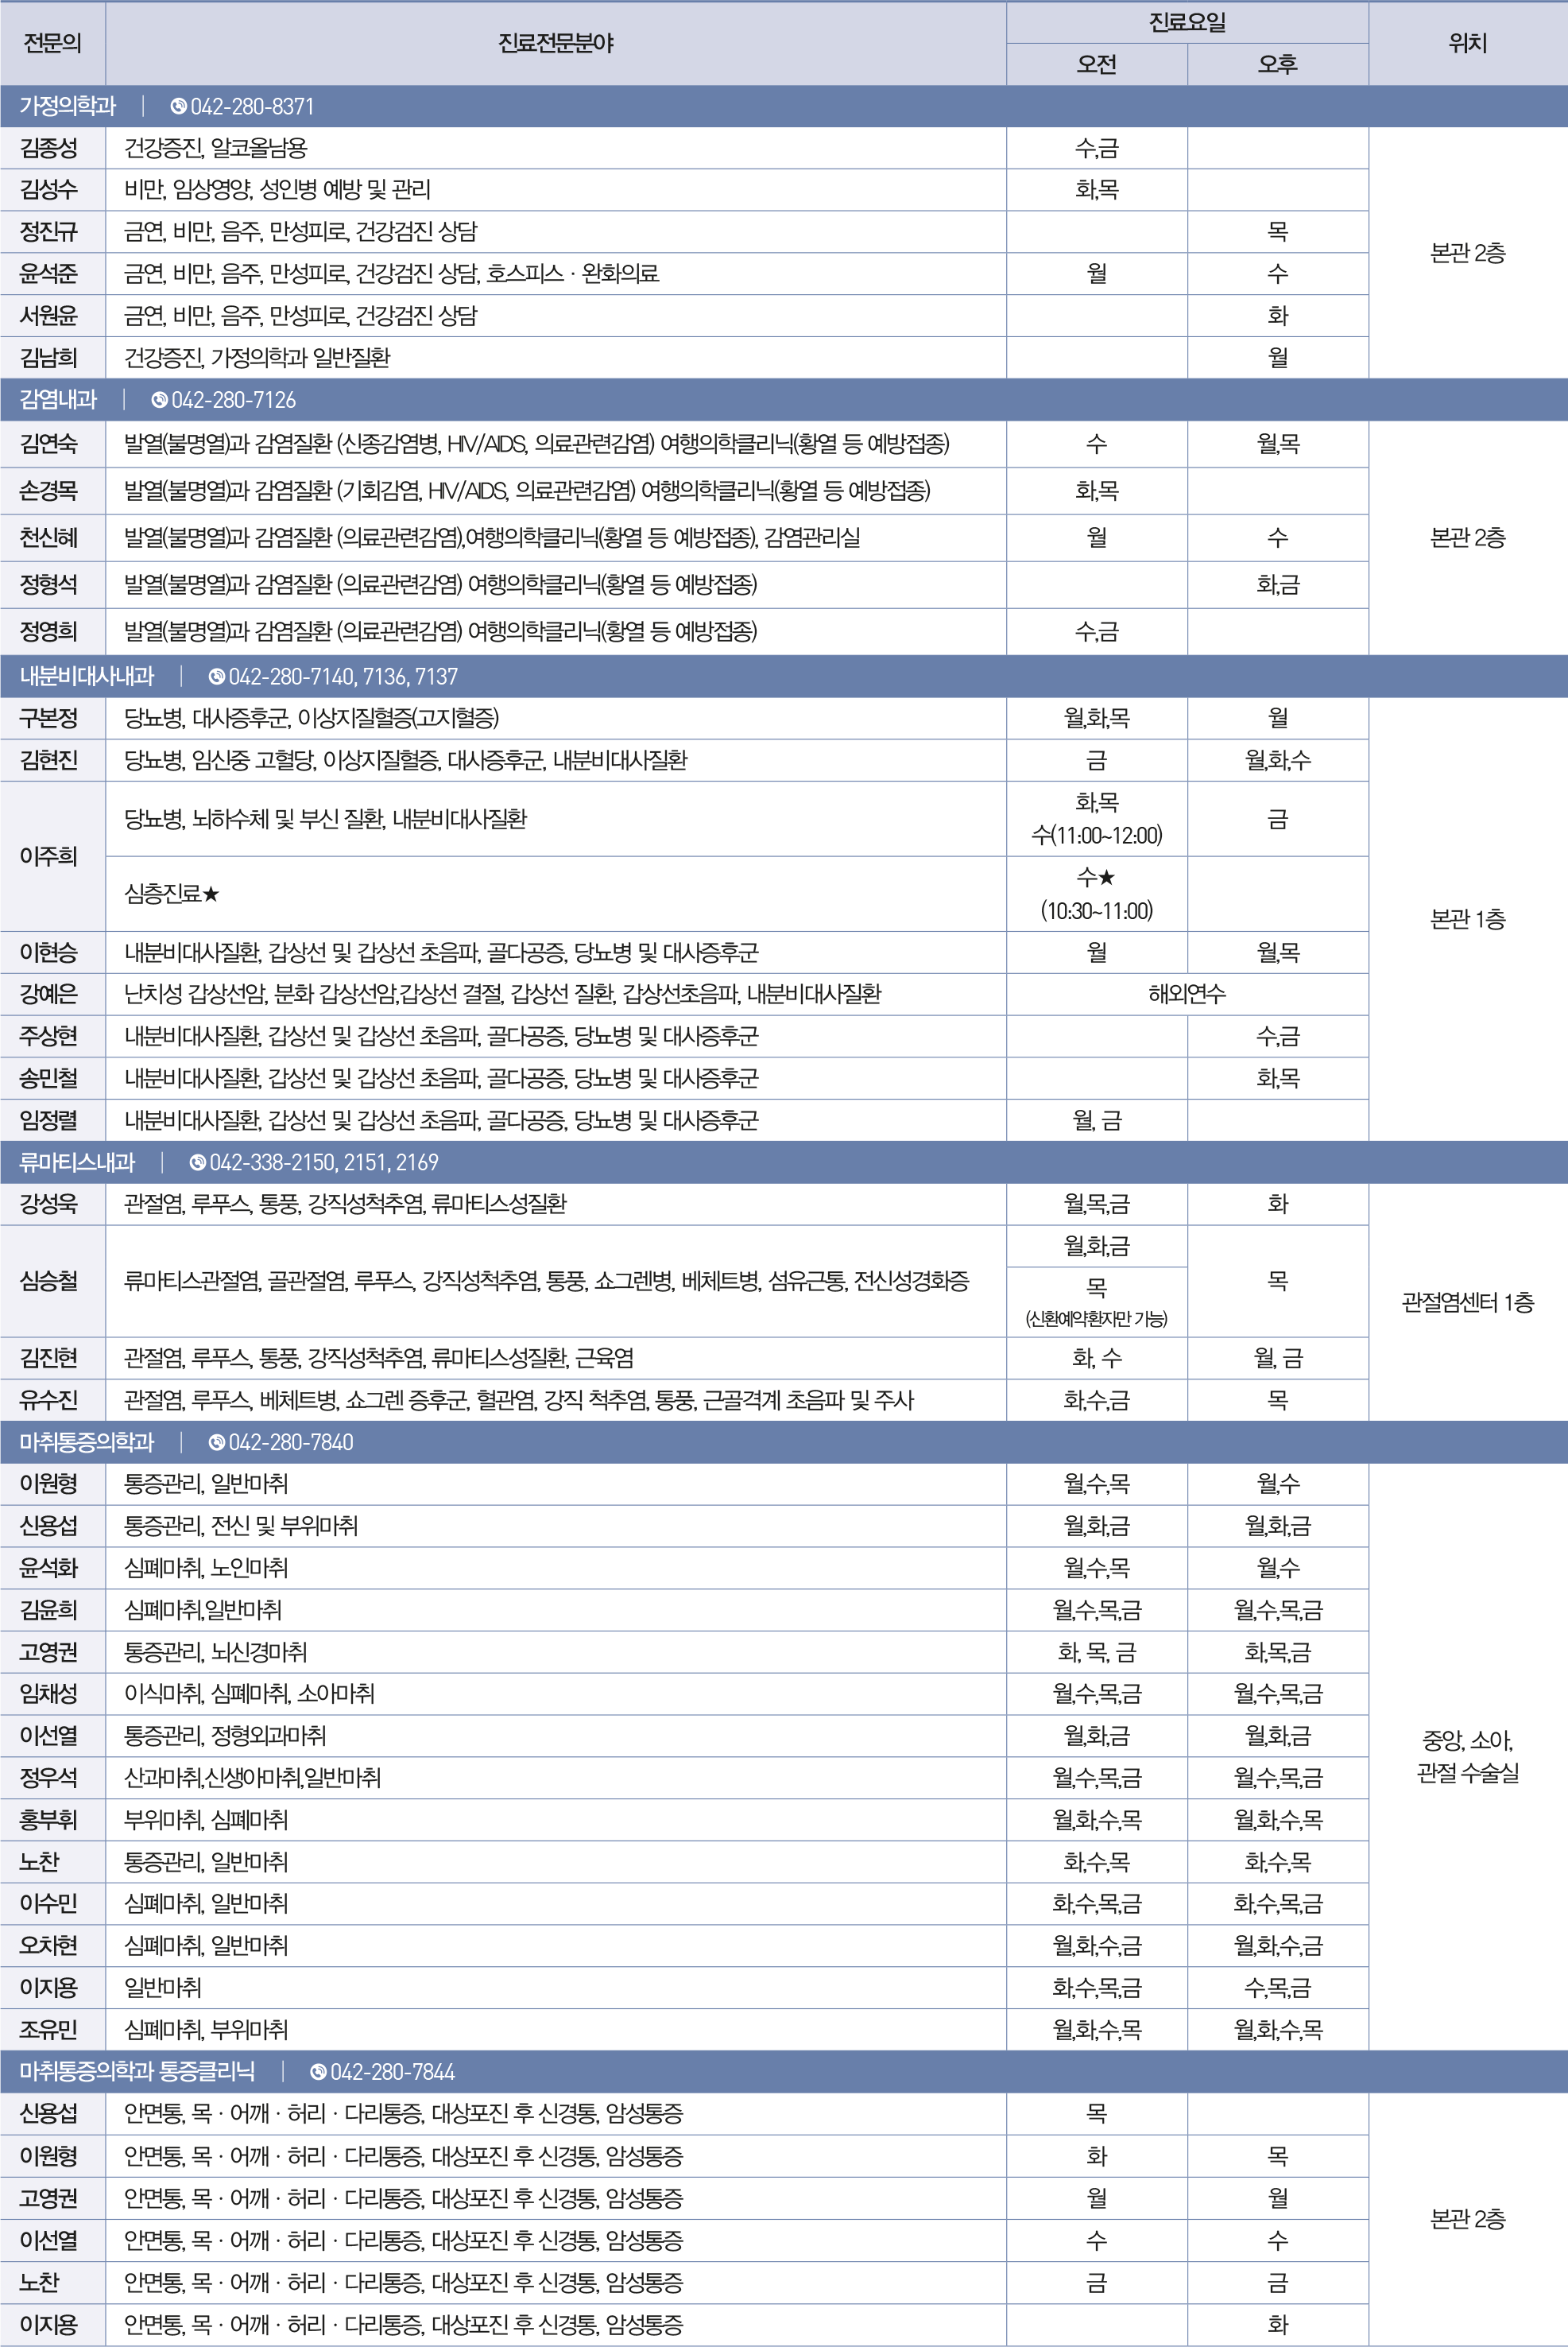Click doctor name 천신혜
The height and width of the screenshot is (2347, 1568).
point(49,538)
